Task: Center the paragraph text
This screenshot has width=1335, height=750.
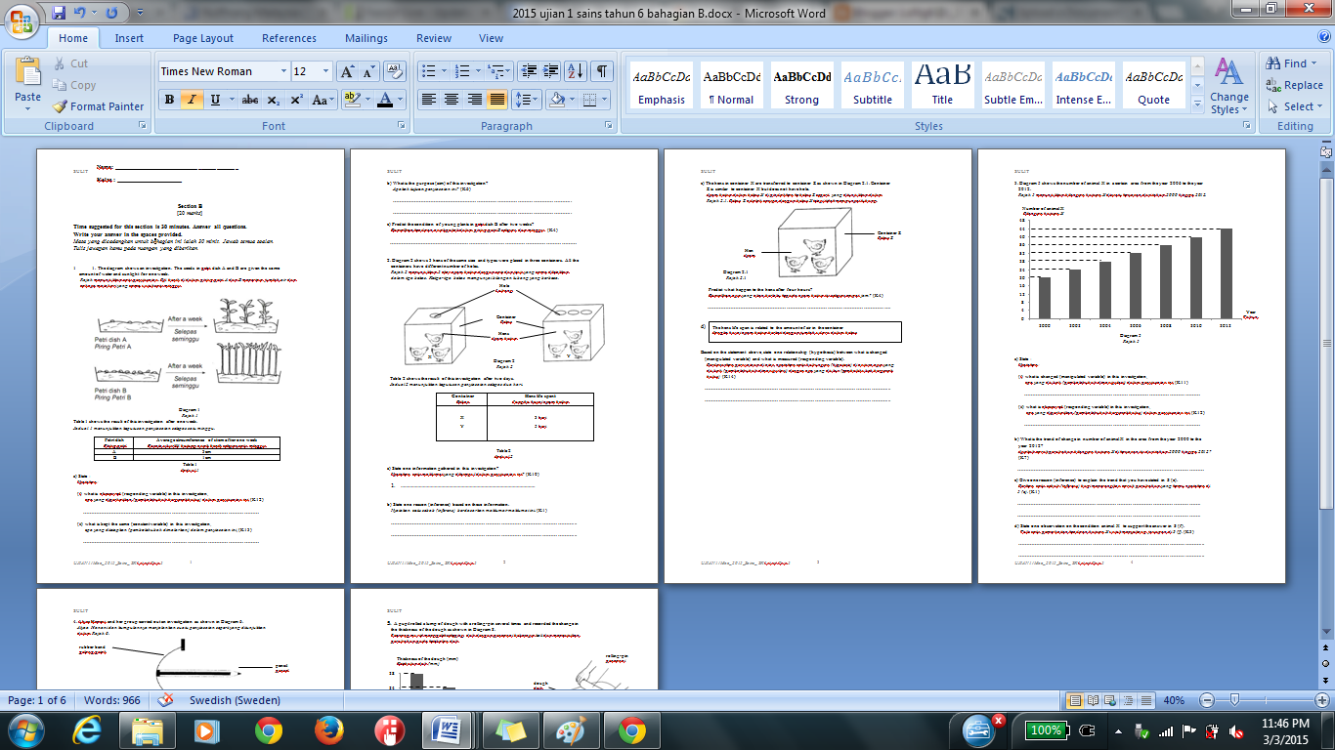Action: click(x=452, y=100)
